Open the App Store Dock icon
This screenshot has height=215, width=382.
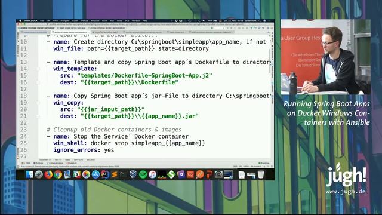tap(95, 174)
